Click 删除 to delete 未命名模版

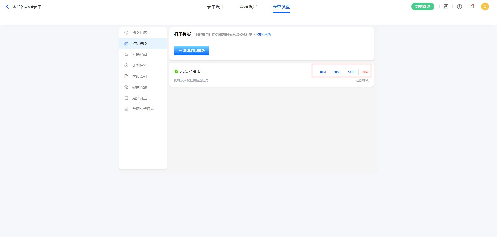[365, 72]
